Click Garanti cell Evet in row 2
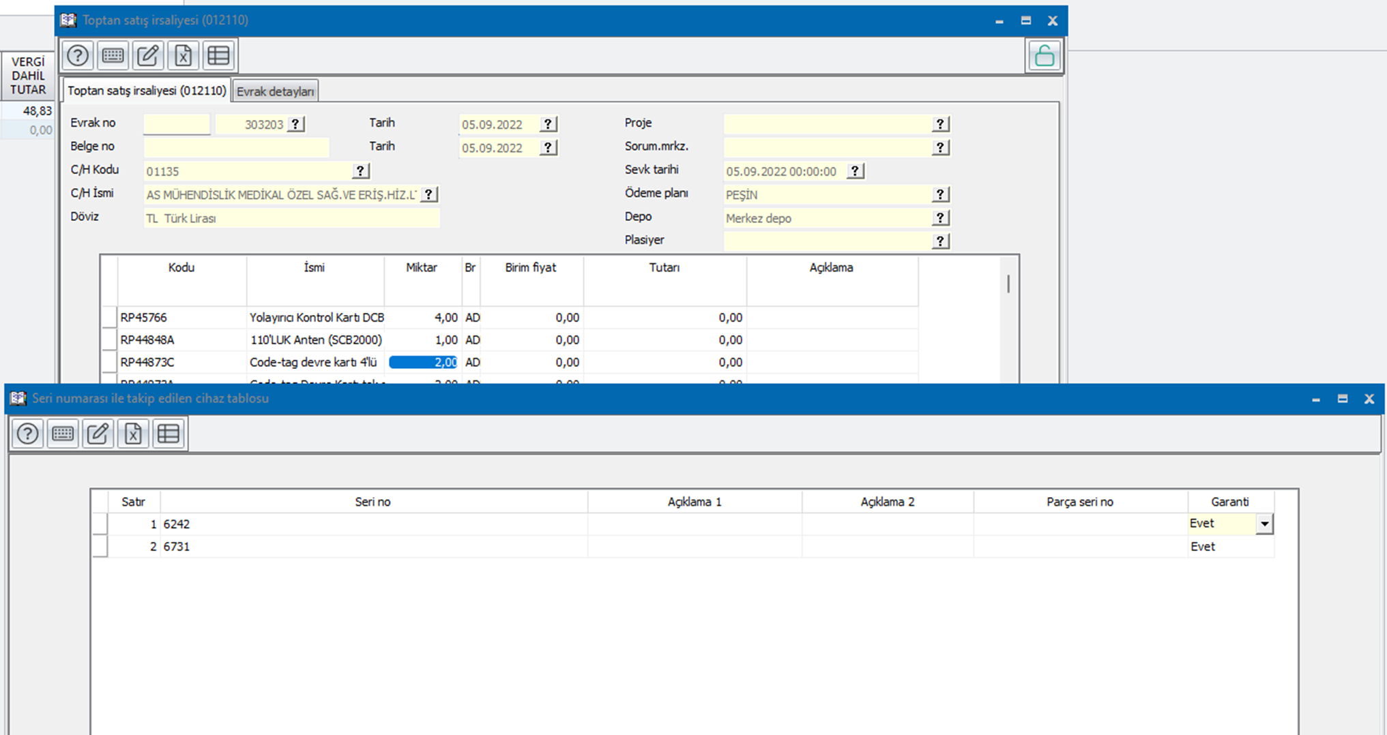Image resolution: width=1387 pixels, height=735 pixels. (x=1230, y=547)
